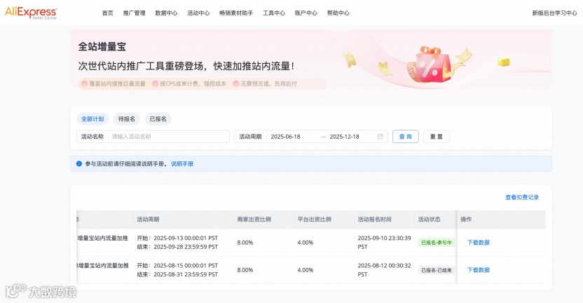
Task: Click the 2025-09-10 23:30:39 registration time
Action: pos(384,242)
